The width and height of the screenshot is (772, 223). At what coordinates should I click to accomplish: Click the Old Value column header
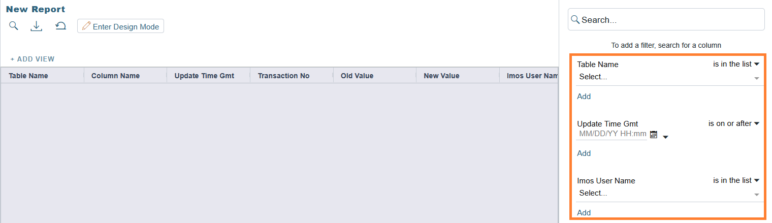[x=357, y=76]
